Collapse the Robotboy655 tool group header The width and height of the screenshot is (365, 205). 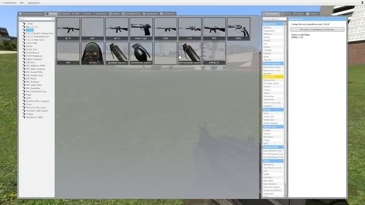[273, 147]
